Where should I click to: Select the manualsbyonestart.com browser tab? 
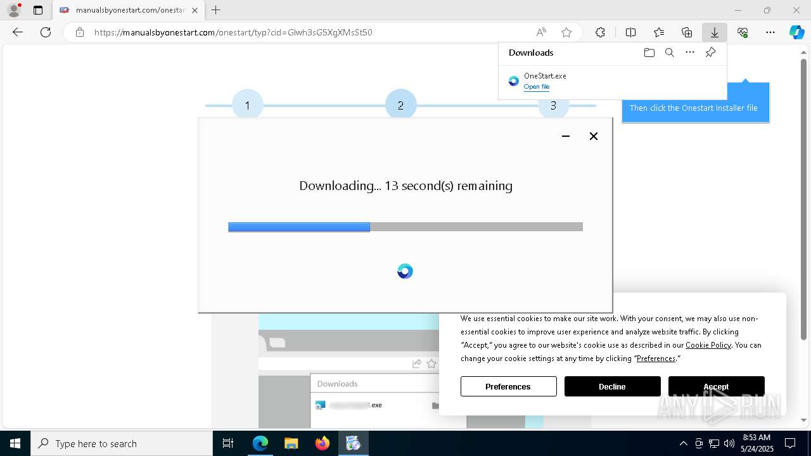coord(129,10)
